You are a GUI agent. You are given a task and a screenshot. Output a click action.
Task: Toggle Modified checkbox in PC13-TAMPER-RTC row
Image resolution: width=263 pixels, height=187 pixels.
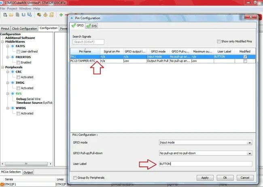[x=245, y=61]
